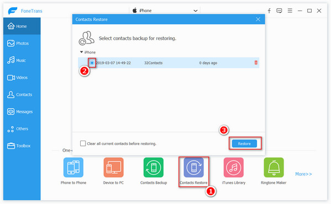Screen dimensions: 331x204
Task: Launch the Phone to Phone tool
Action: 73,171
